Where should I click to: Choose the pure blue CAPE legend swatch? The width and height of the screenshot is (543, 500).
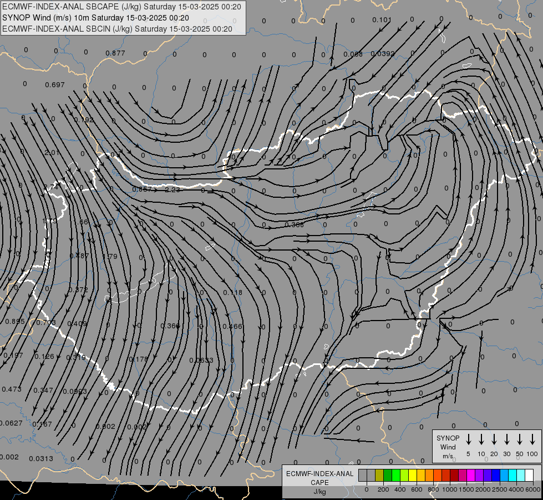pos(495,475)
